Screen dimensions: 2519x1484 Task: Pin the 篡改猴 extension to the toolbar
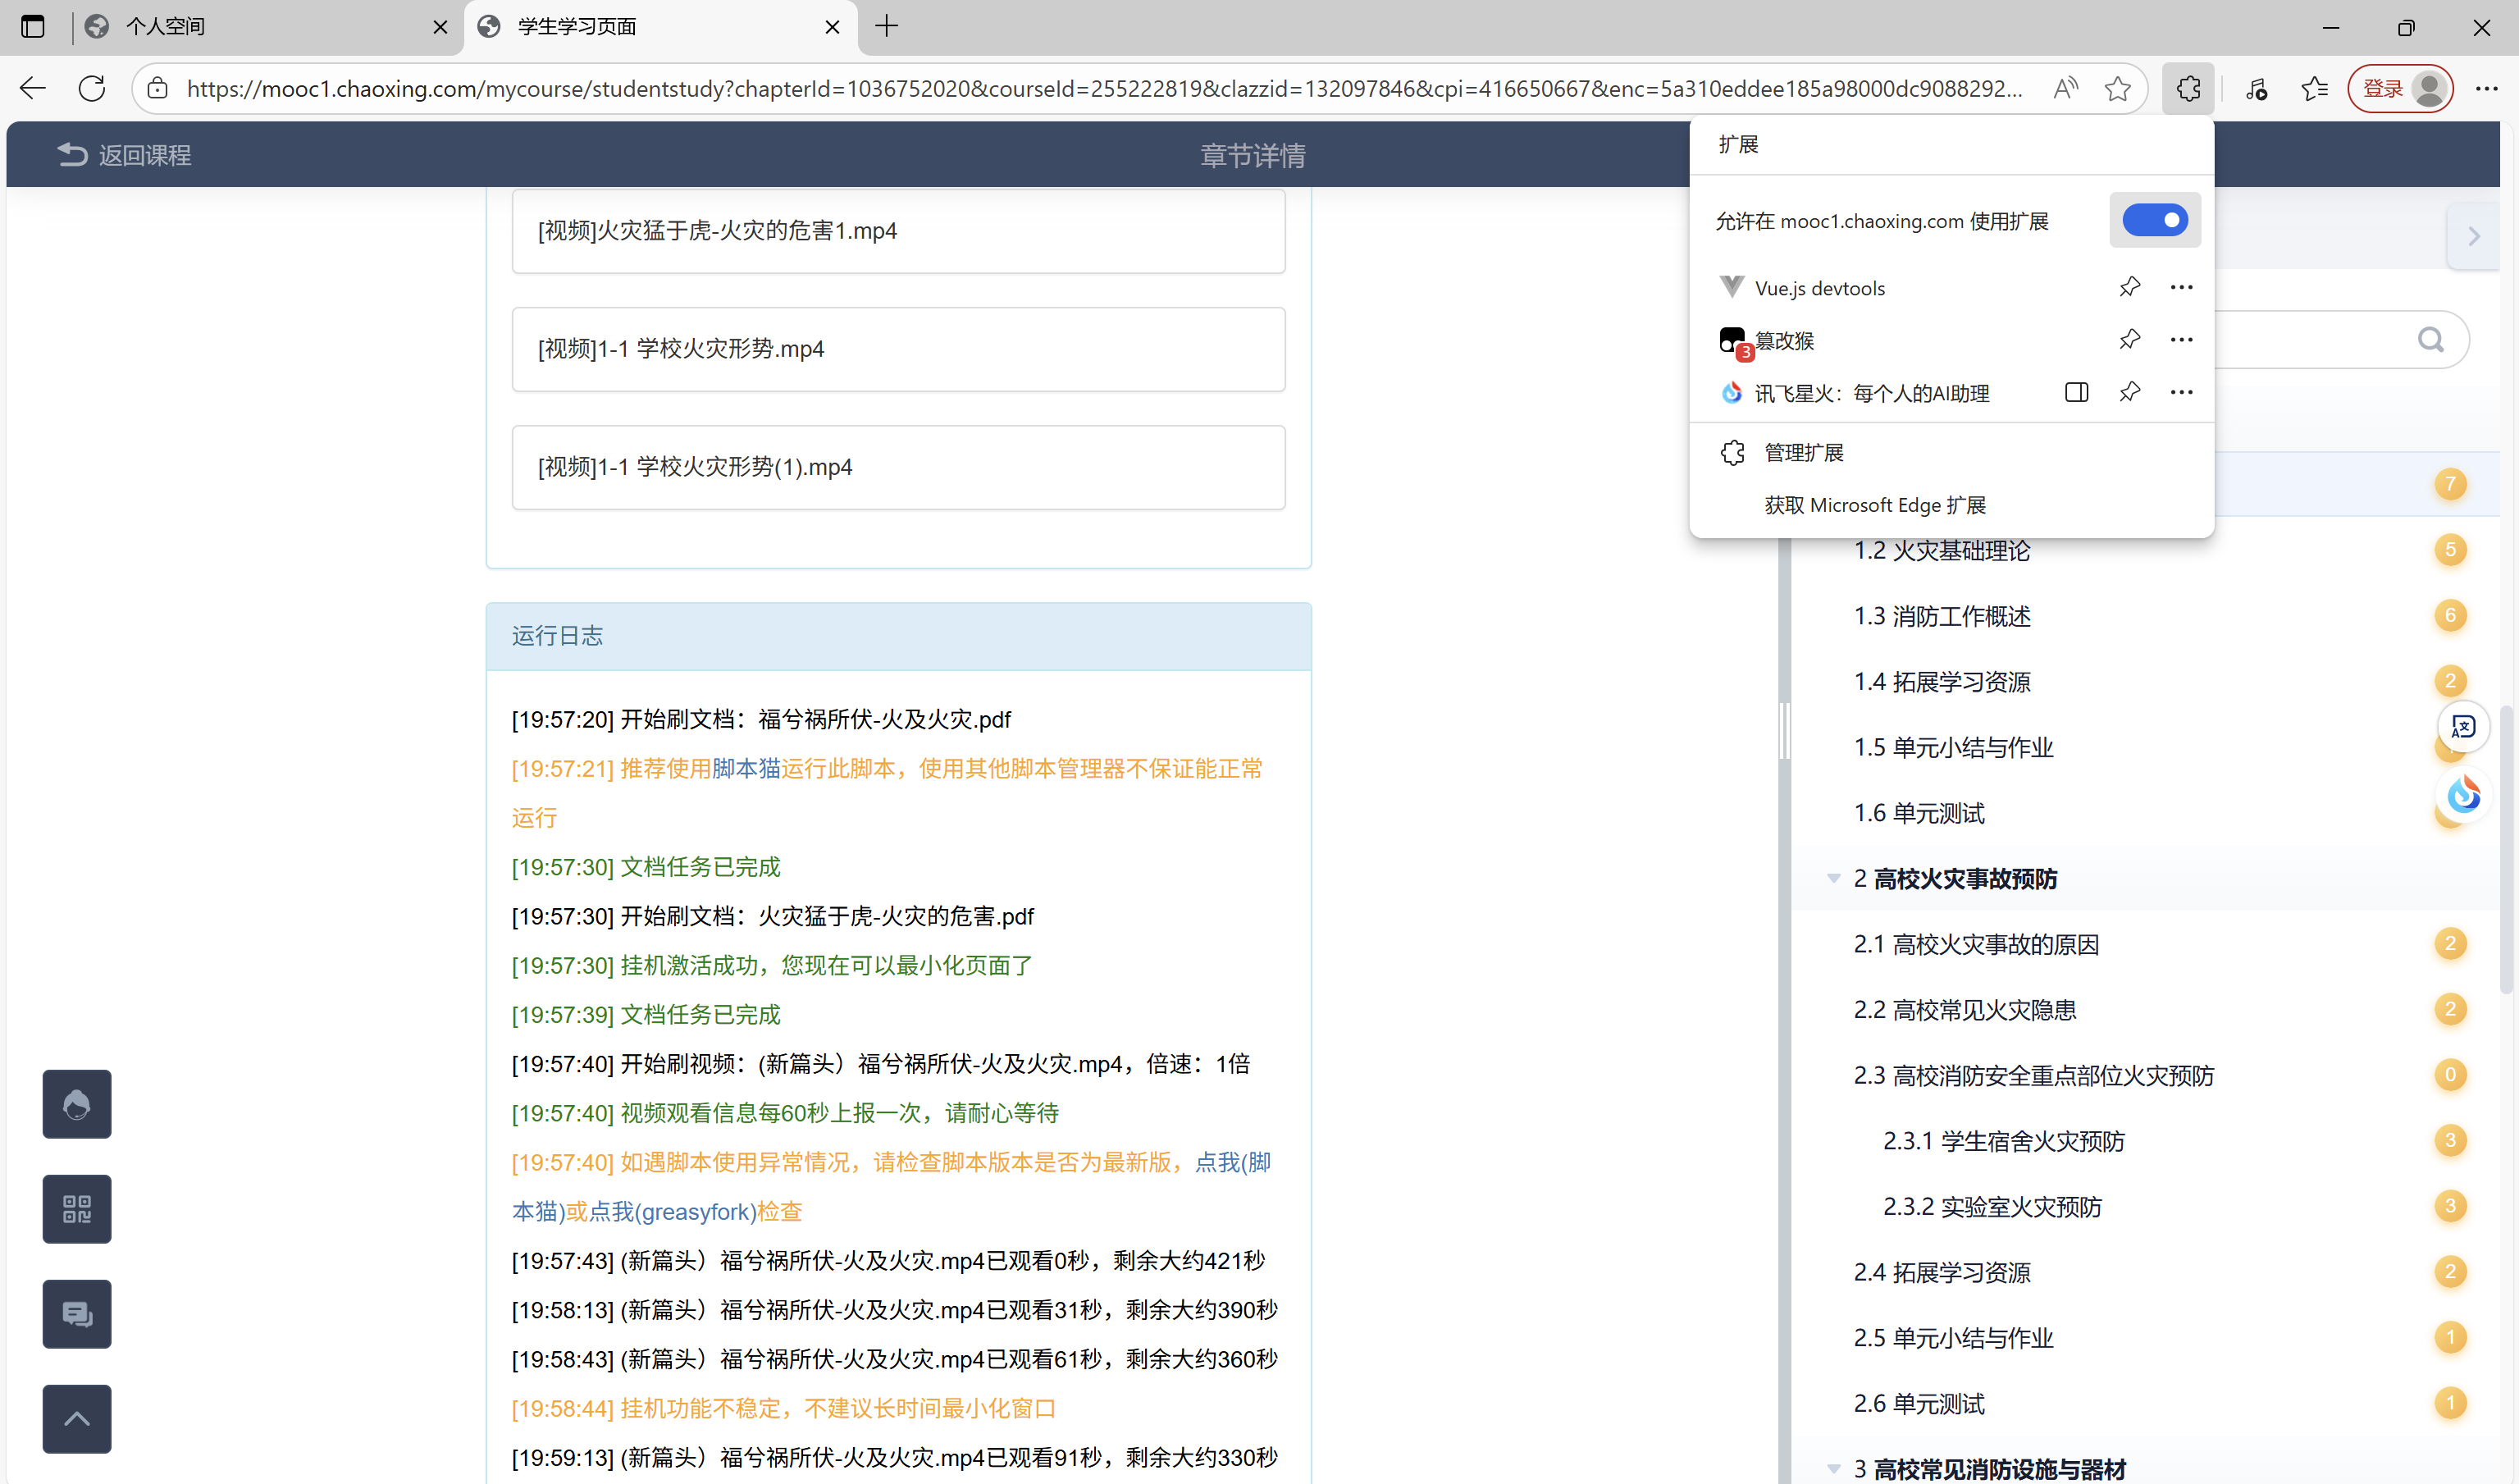[x=2129, y=340]
